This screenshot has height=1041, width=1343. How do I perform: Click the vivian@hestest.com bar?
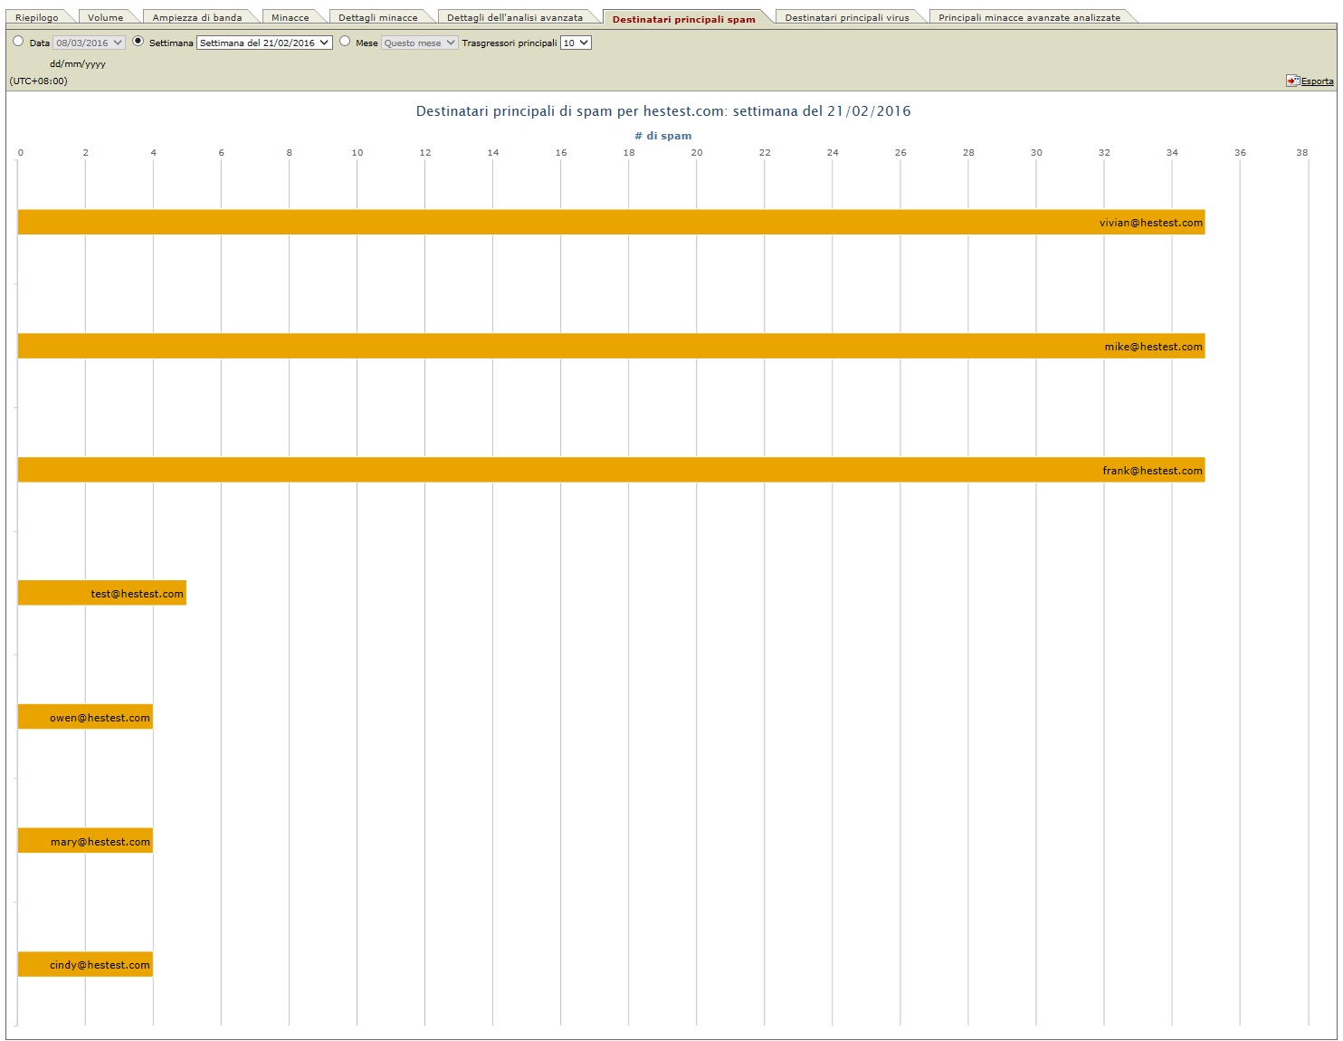(x=611, y=223)
